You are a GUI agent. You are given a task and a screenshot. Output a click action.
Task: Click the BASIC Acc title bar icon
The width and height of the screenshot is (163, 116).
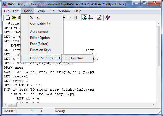(x=4, y=4)
